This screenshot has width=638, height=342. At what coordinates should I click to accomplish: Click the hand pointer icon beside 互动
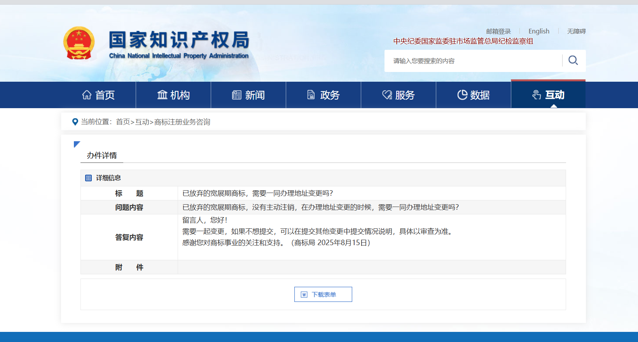(x=537, y=95)
